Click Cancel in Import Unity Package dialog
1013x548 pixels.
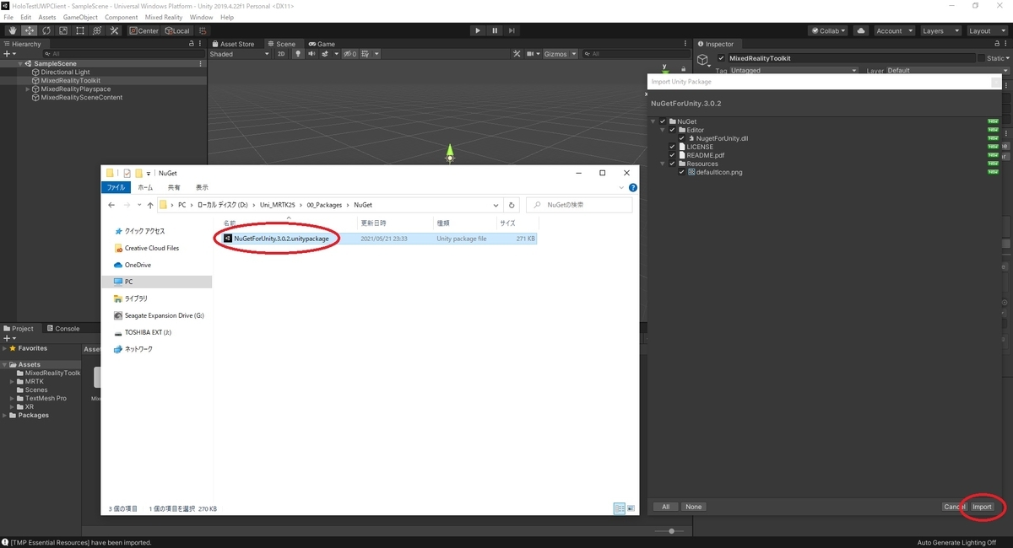(x=954, y=507)
